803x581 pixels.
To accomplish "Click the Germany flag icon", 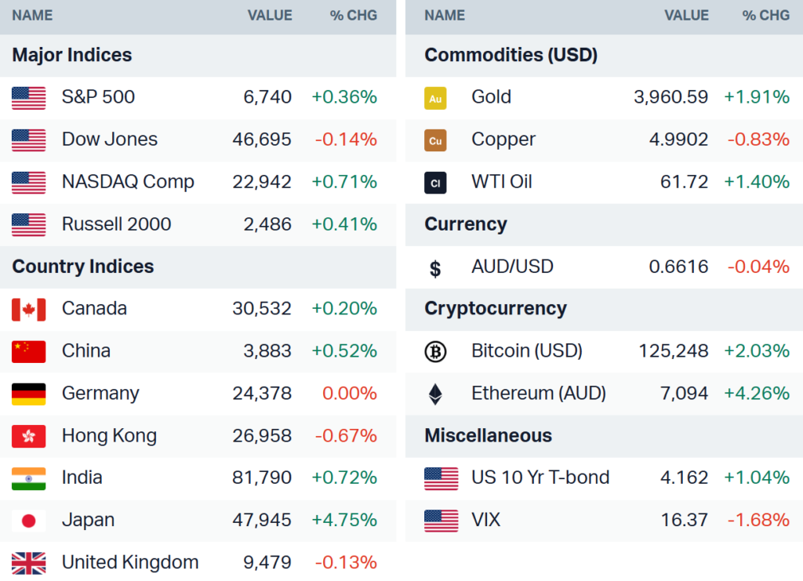I will (x=29, y=394).
